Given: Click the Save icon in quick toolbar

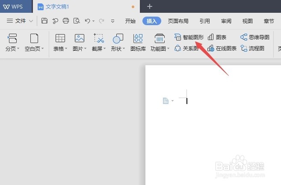Looking at the screenshot, I should click(x=44, y=21).
